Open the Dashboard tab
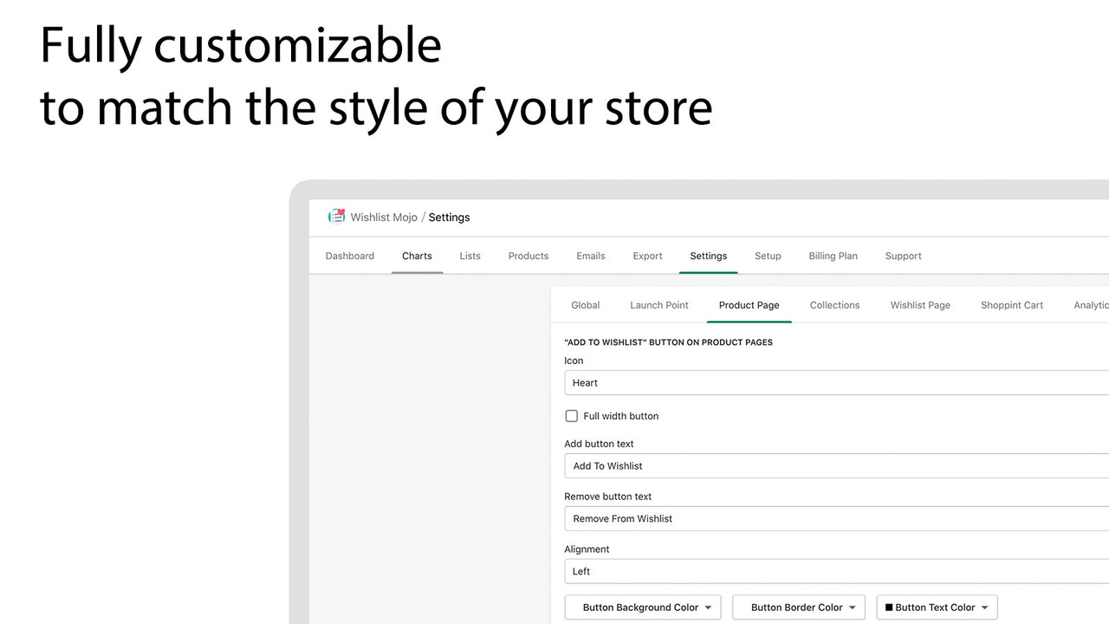 click(x=350, y=256)
